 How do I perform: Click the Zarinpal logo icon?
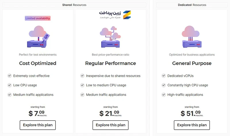(127, 15)
